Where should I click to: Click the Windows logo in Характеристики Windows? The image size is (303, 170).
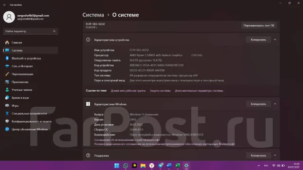(x=88, y=104)
